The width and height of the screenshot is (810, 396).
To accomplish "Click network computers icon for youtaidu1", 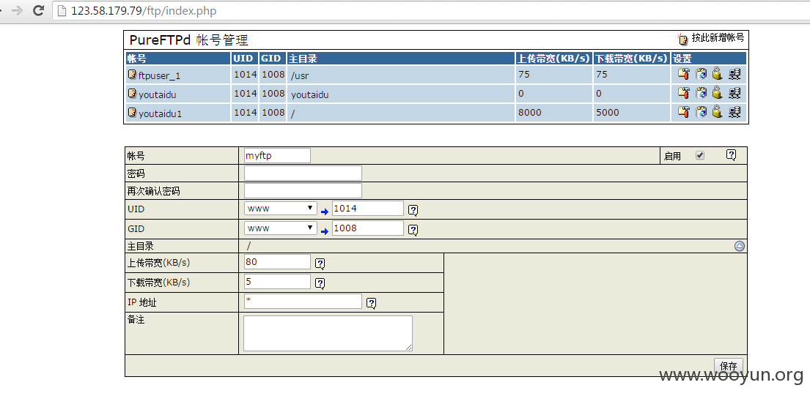I will (734, 113).
